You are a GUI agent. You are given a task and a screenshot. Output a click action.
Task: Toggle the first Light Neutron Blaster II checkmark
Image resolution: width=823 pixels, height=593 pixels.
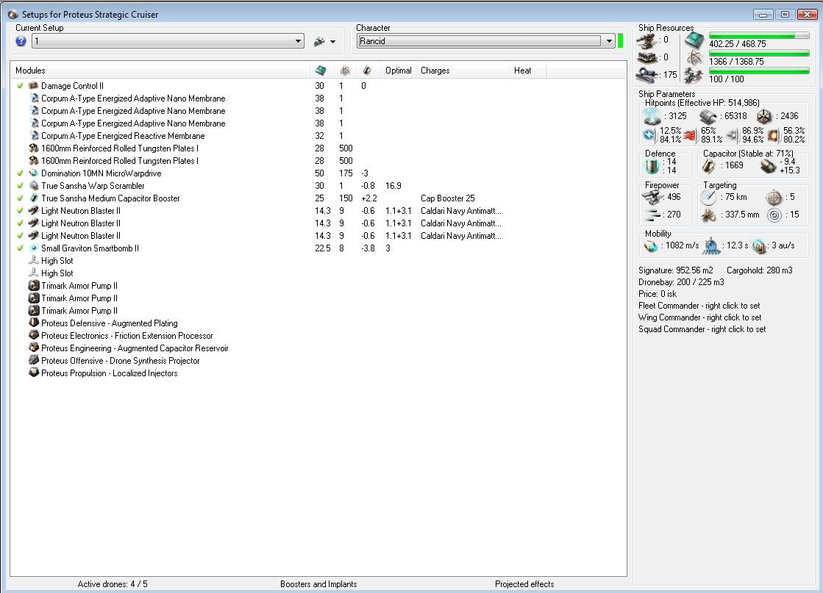click(x=20, y=211)
